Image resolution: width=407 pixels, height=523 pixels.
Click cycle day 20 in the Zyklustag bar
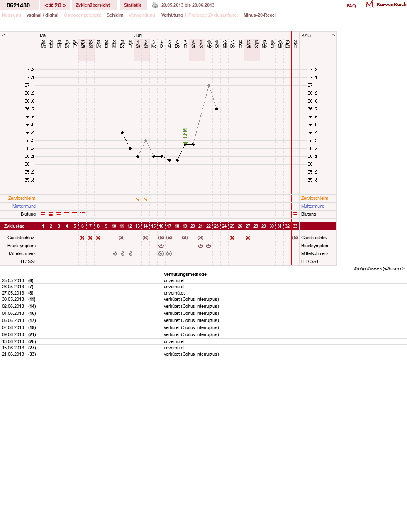coord(193,226)
